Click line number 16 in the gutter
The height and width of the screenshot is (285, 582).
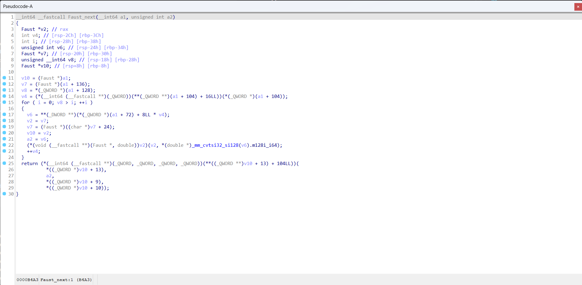pos(11,109)
